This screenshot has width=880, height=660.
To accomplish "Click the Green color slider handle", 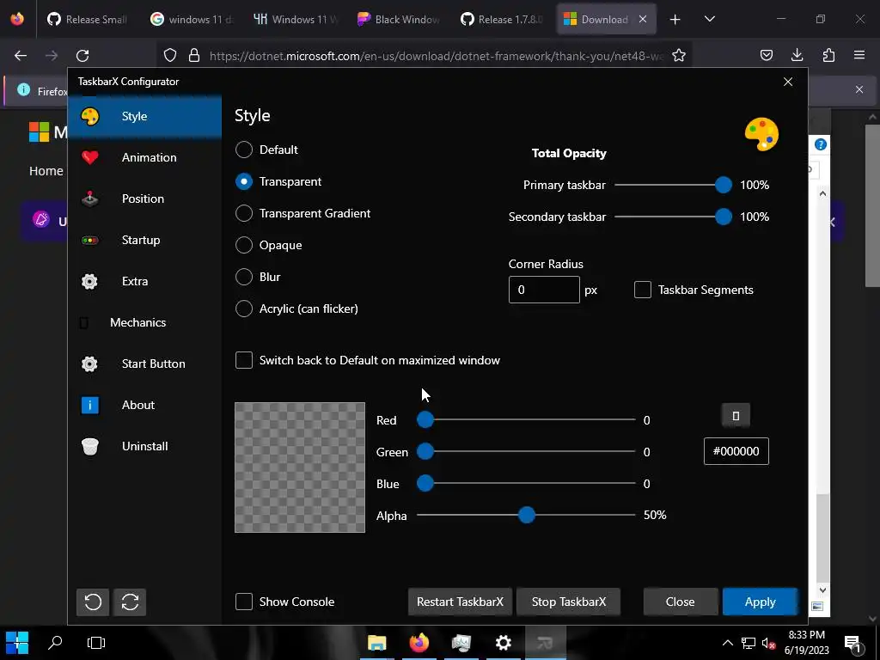I will pyautogui.click(x=425, y=451).
